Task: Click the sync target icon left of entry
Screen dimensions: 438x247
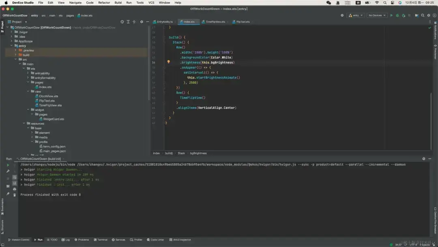Action: click(342, 15)
